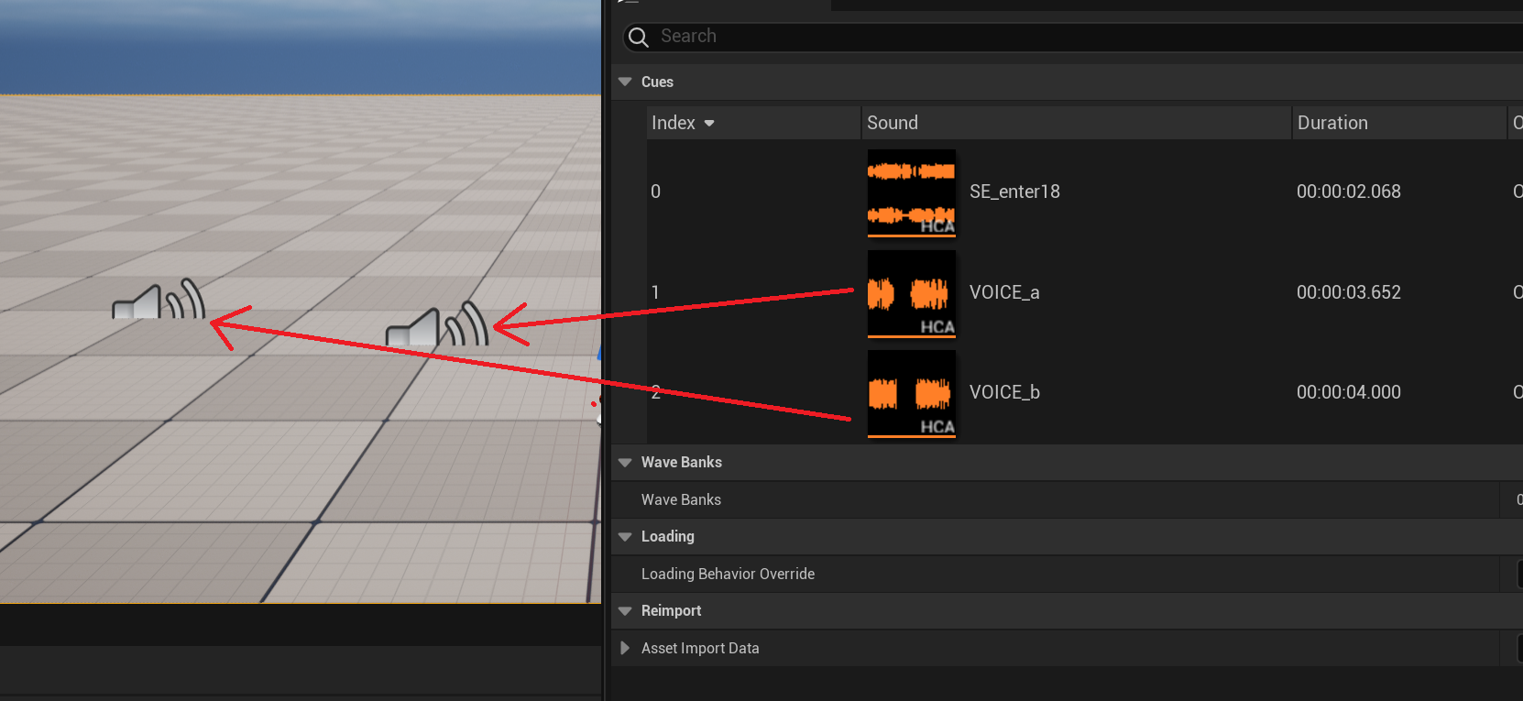Select the right speaker sound actor in viewport
This screenshot has width=1523, height=701.
tap(437, 325)
